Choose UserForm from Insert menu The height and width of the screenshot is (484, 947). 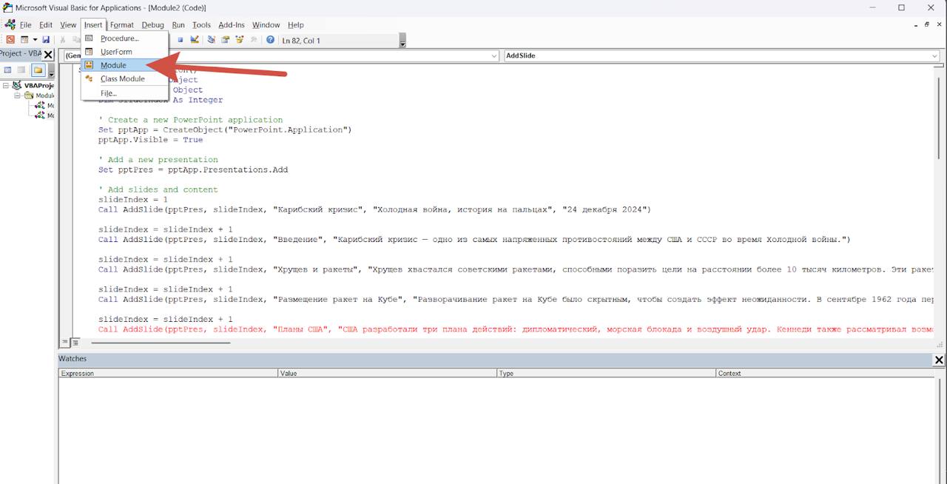coord(124,52)
